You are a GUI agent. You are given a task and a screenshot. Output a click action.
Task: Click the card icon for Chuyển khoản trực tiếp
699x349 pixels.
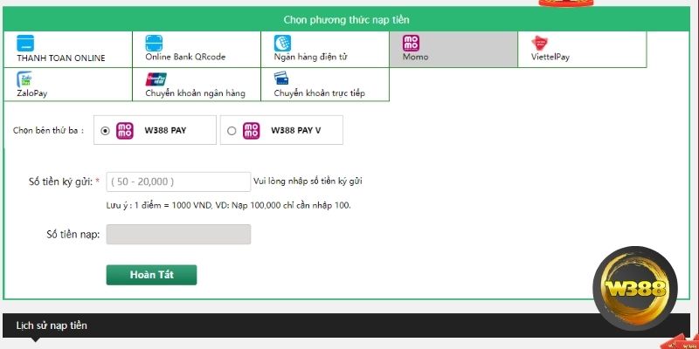click(x=281, y=79)
